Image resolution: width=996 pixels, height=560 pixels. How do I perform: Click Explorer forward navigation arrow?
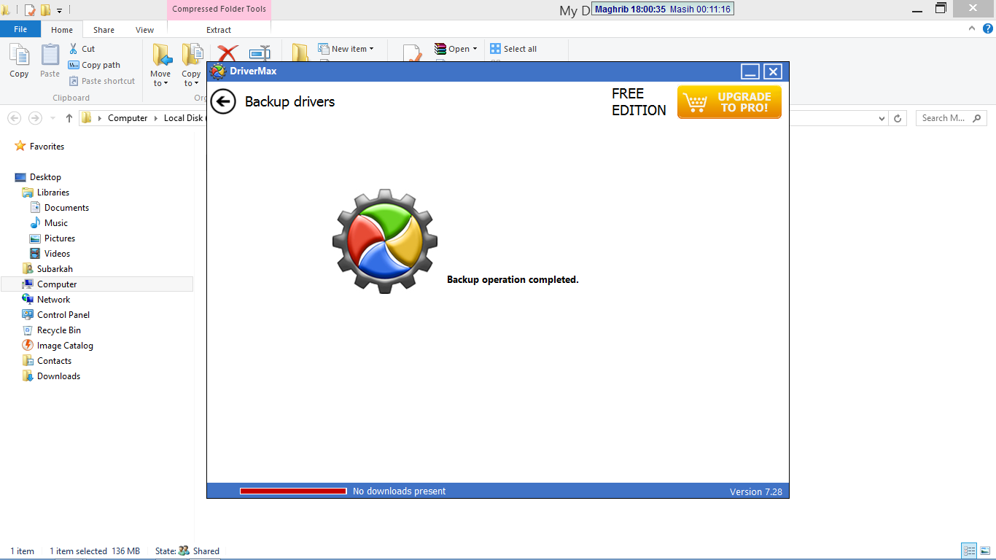click(x=35, y=118)
